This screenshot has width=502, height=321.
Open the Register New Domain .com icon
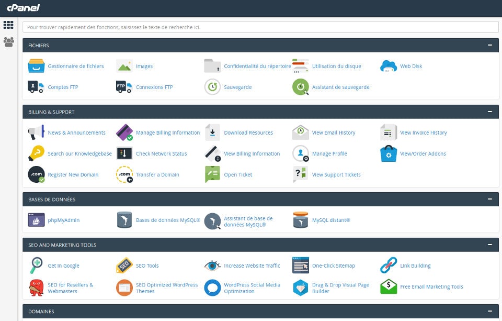36,174
